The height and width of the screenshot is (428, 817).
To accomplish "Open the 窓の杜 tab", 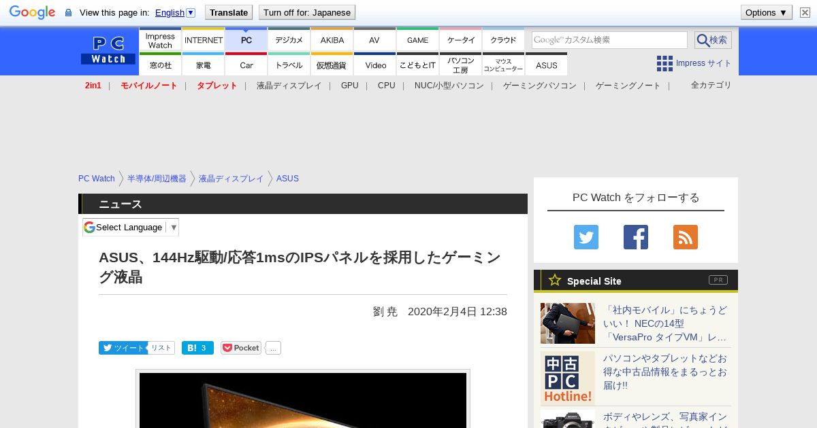I will pyautogui.click(x=160, y=65).
